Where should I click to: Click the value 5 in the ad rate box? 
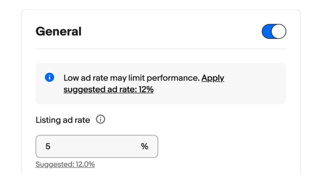(x=48, y=146)
